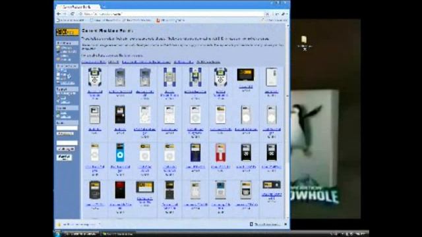422x237 pixels.
Task: Close the download bar with the X
Action: tap(286, 224)
